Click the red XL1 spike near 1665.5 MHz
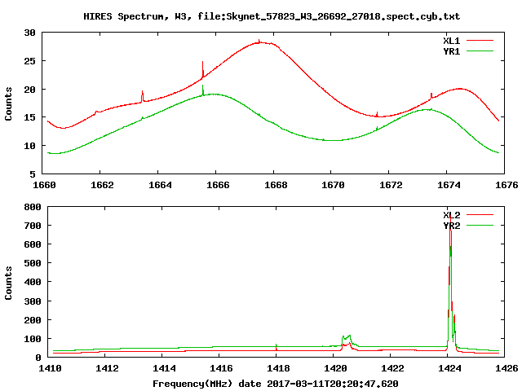The image size is (522, 391). [202, 69]
